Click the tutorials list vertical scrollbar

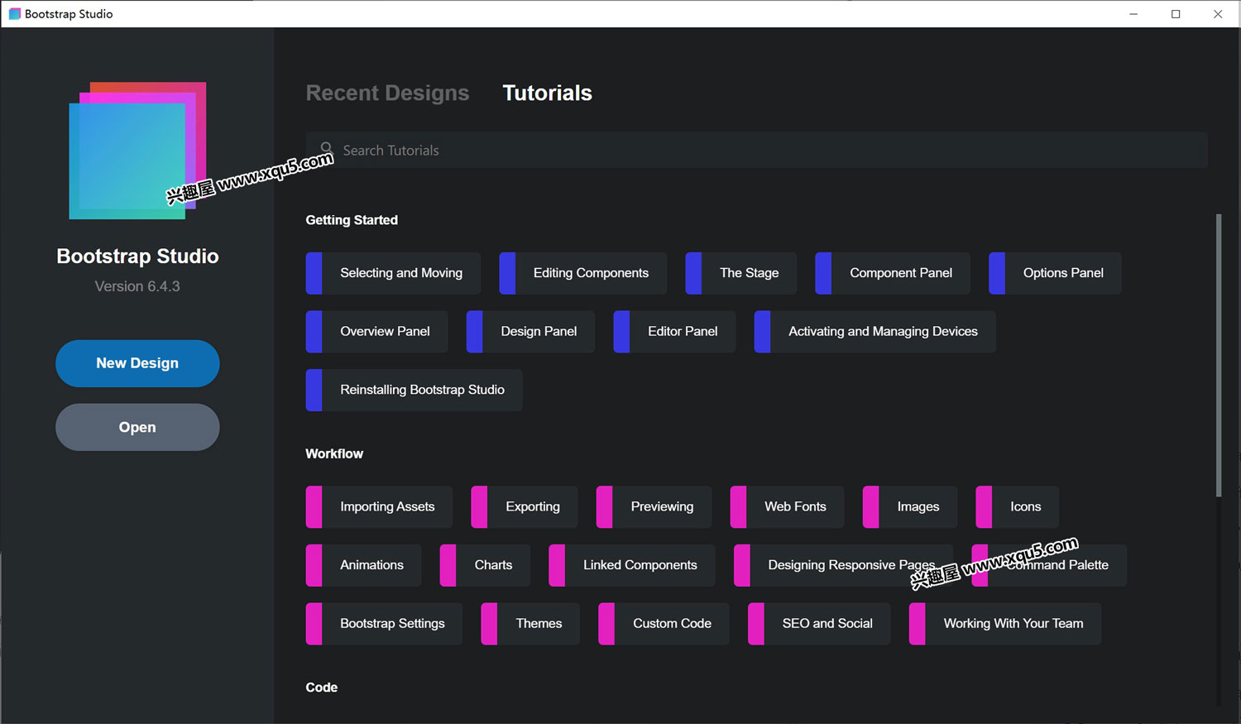click(1218, 356)
